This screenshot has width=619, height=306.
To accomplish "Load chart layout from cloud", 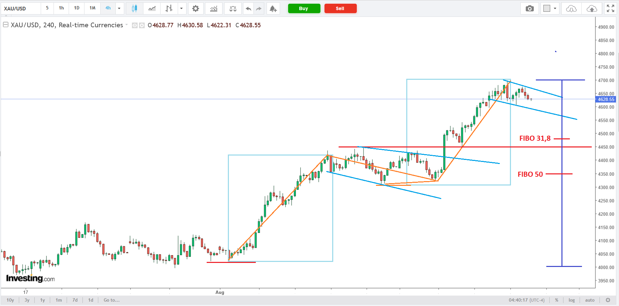I will [x=571, y=8].
